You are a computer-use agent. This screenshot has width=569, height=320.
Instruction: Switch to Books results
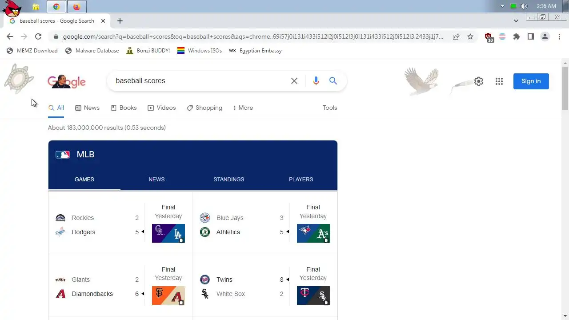(124, 108)
